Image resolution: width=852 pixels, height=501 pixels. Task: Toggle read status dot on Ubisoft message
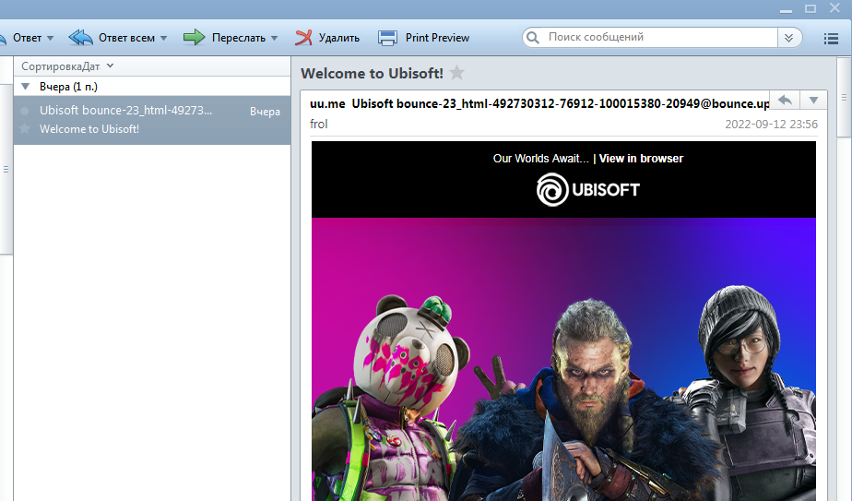(x=25, y=111)
